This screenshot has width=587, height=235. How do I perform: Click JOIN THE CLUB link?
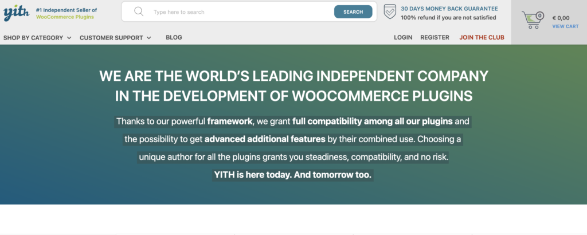(482, 37)
